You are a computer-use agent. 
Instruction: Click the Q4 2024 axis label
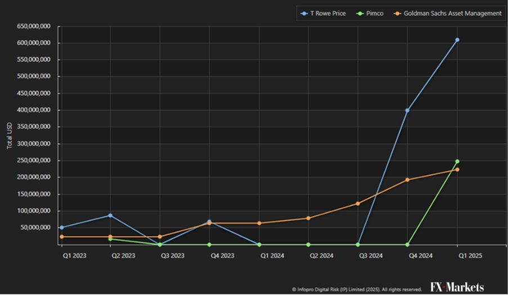pos(421,256)
